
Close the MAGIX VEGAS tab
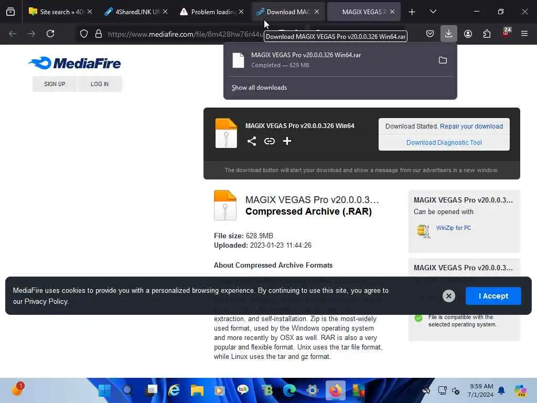point(392,12)
